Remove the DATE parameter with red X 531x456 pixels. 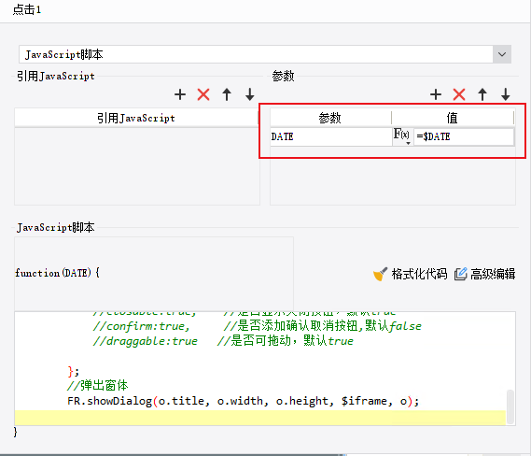[x=459, y=94]
